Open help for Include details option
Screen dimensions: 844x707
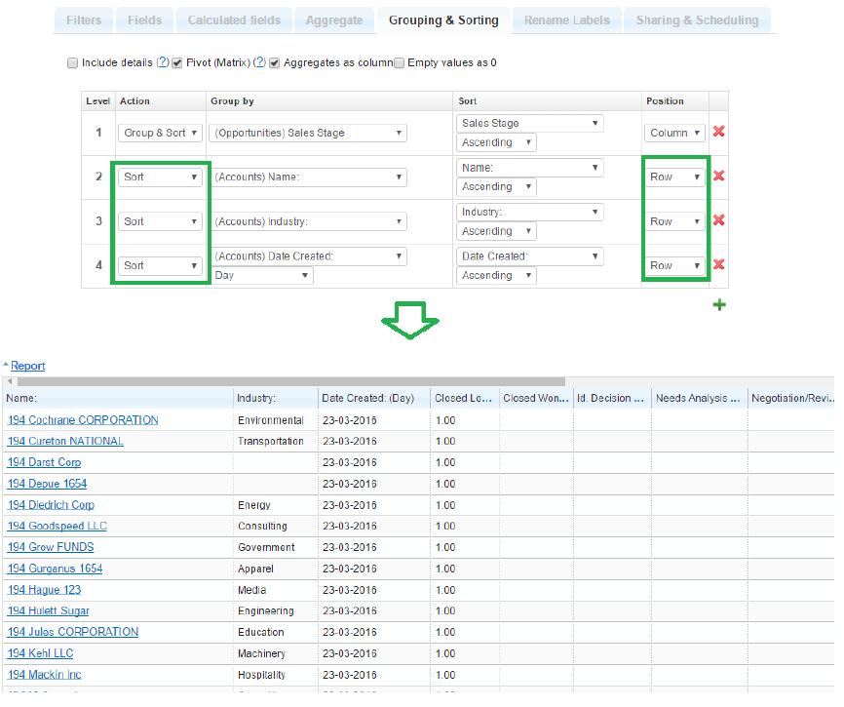pyautogui.click(x=163, y=62)
